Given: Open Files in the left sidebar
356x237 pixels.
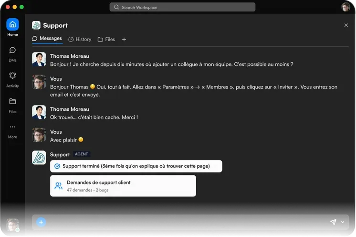Looking at the screenshot, I should (x=12, y=106).
